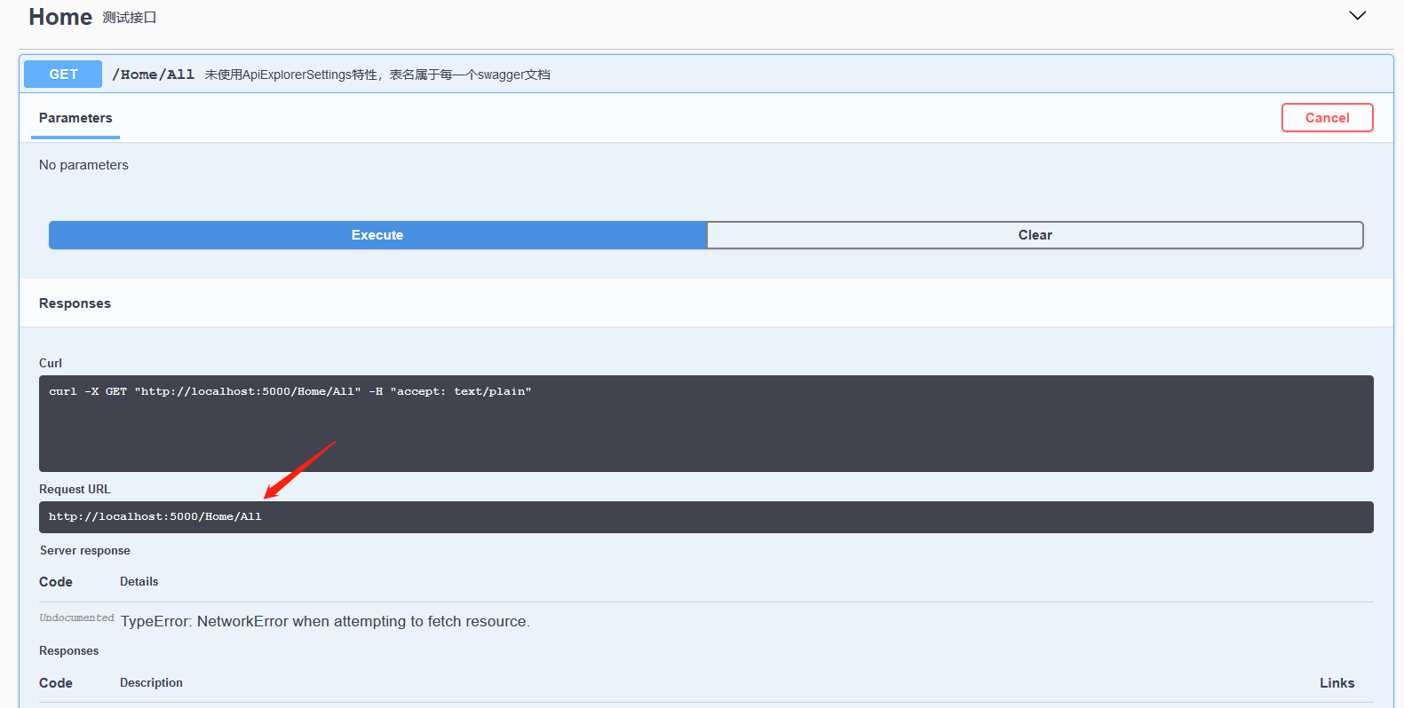Image resolution: width=1404 pixels, height=708 pixels.
Task: Click the 测试接口 tag description
Action: 129,18
